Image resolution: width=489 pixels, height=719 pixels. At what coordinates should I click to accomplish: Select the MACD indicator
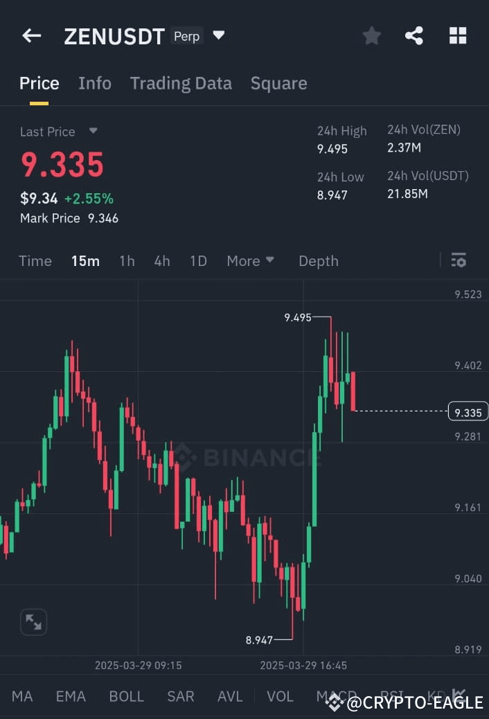click(x=337, y=696)
